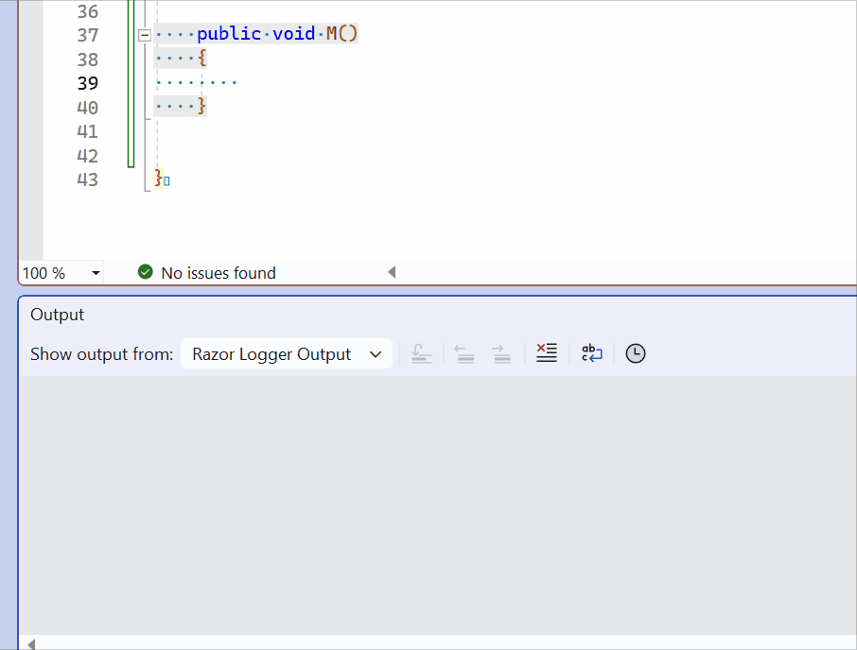Place cursor on the void keyword
The image size is (857, 650).
(293, 33)
